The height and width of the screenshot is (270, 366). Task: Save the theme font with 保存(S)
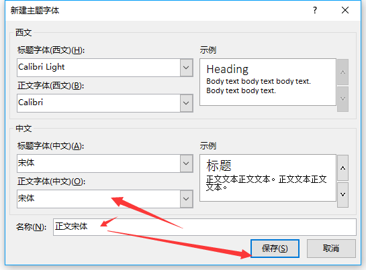point(275,249)
